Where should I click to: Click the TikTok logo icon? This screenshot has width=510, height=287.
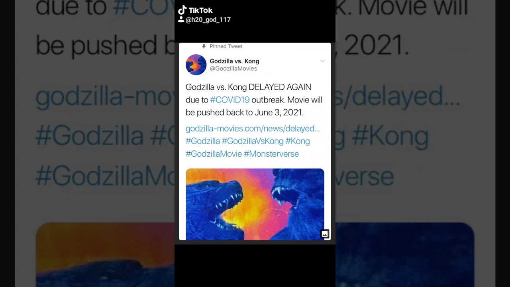click(x=182, y=10)
